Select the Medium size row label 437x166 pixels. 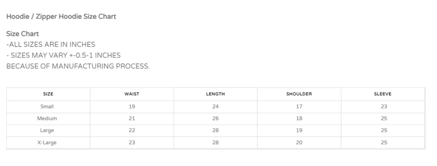[x=47, y=118]
